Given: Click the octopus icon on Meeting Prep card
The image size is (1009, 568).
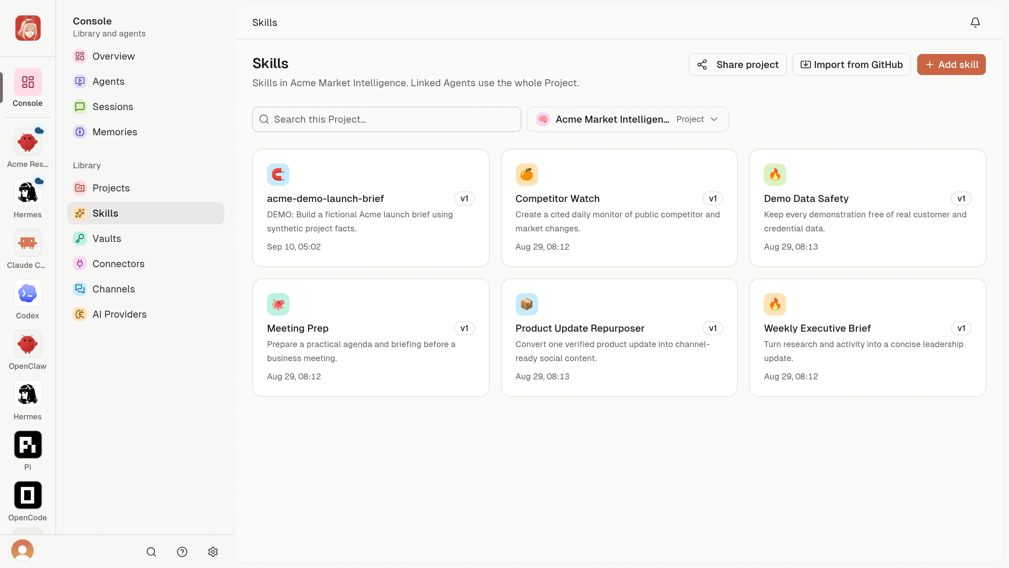Looking at the screenshot, I should [278, 304].
